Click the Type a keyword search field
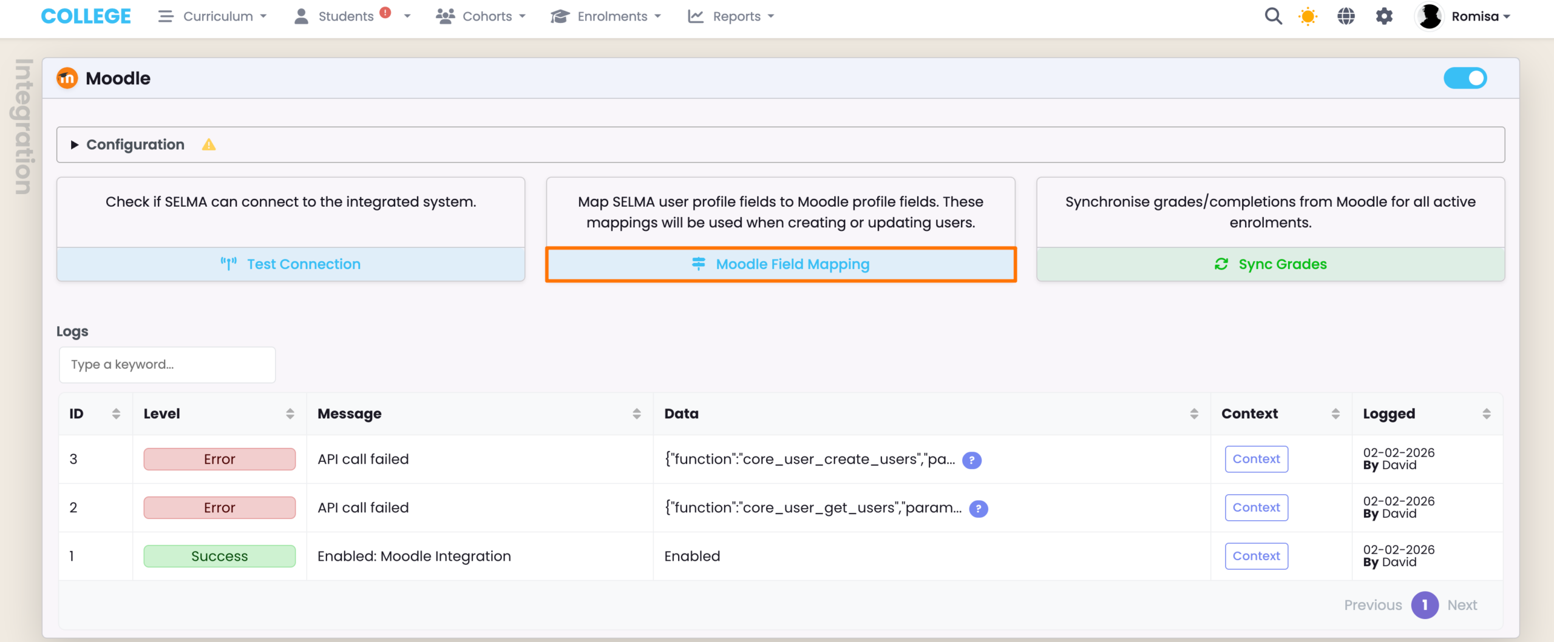 pos(167,365)
